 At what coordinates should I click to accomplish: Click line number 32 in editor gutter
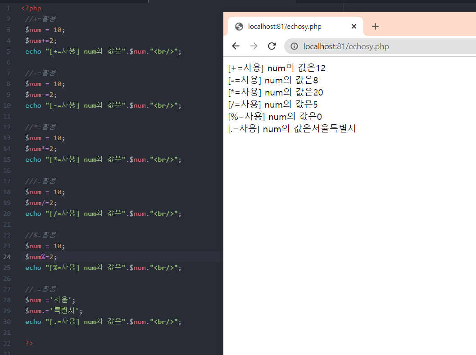[x=7, y=343]
